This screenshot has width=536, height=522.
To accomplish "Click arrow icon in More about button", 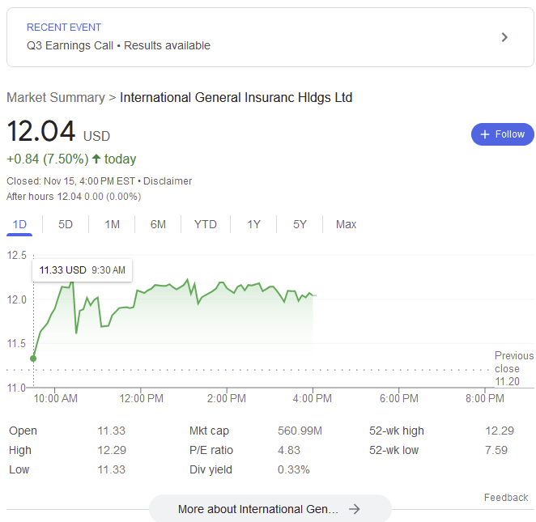I will click(x=354, y=509).
